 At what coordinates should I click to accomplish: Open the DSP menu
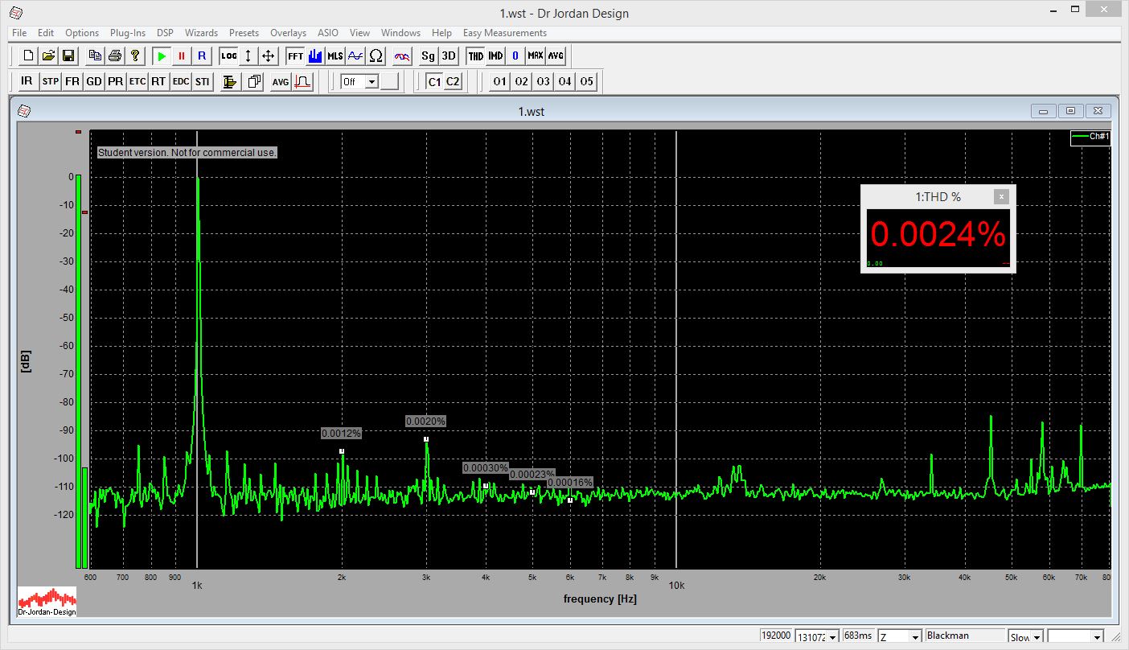point(165,33)
